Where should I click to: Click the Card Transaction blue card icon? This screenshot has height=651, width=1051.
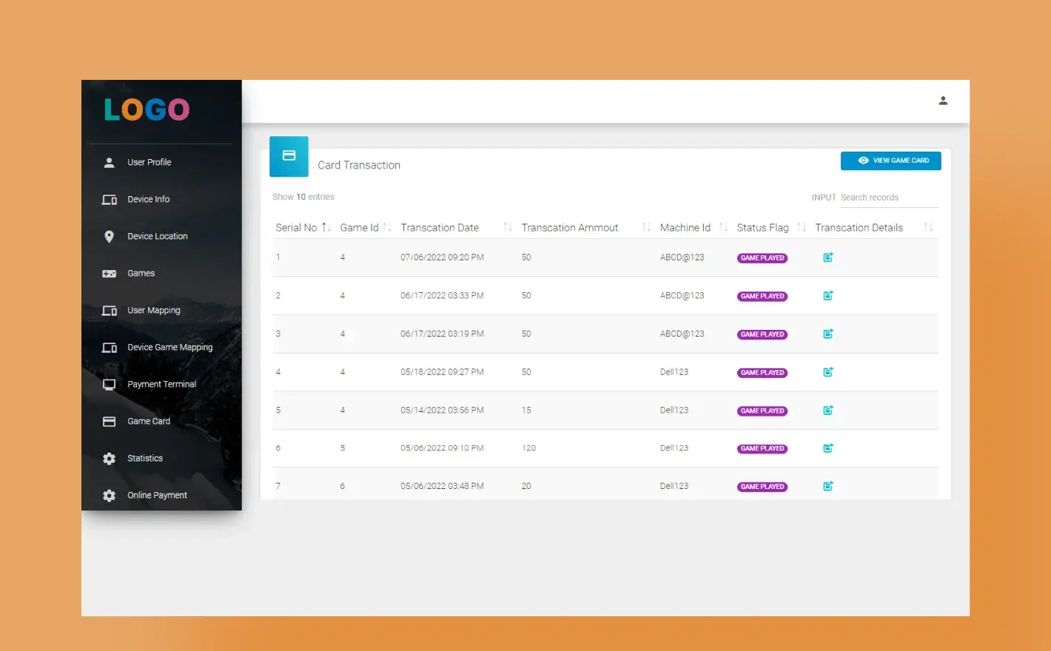click(289, 156)
